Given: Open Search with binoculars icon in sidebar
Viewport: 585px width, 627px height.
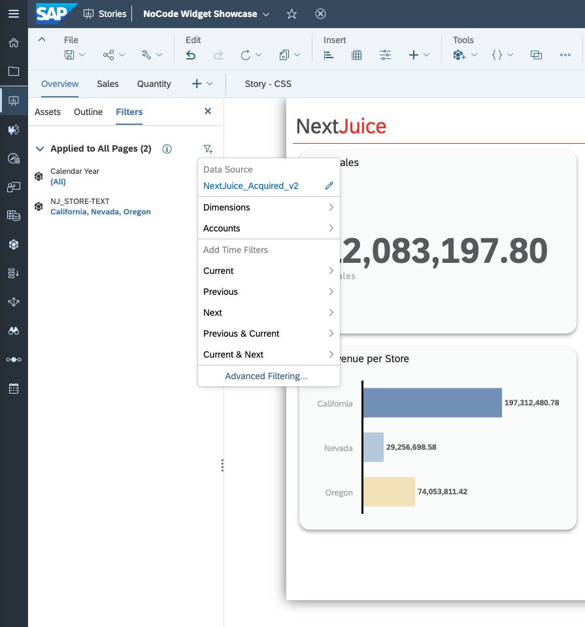Looking at the screenshot, I should point(14,331).
